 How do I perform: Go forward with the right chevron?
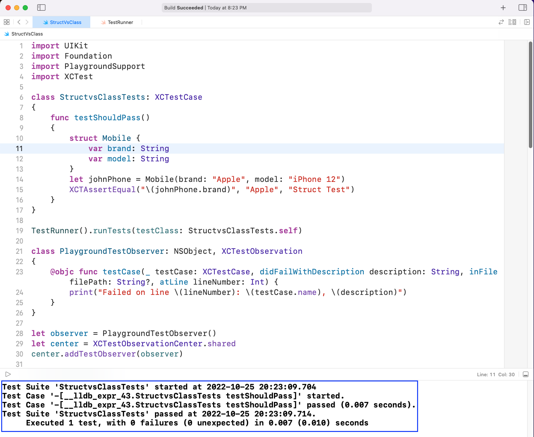[x=27, y=22]
